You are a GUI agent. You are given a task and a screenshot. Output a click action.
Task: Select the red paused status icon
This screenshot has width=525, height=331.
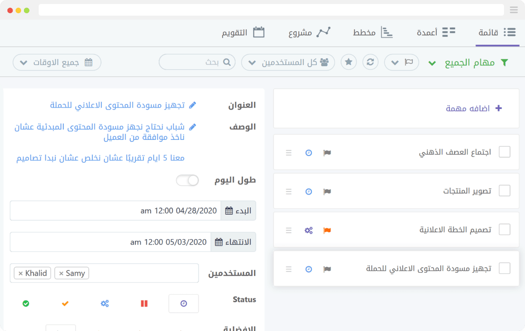pyautogui.click(x=144, y=304)
